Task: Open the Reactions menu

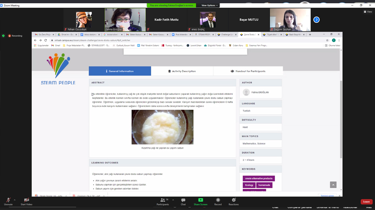Action: (233, 202)
